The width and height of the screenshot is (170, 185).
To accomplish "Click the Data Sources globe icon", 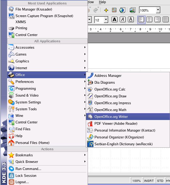I will click(x=122, y=10).
